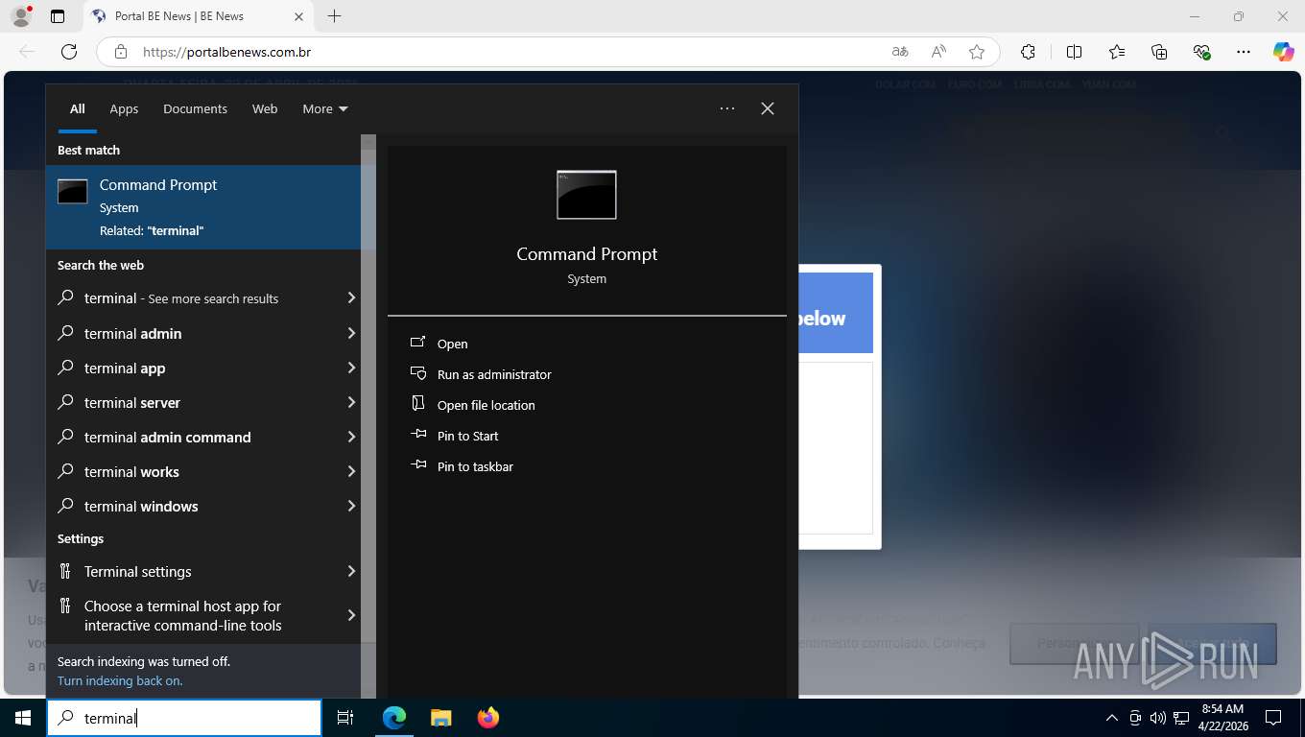Open Edge extensions puzzle icon
The image size is (1305, 737).
1028,52
